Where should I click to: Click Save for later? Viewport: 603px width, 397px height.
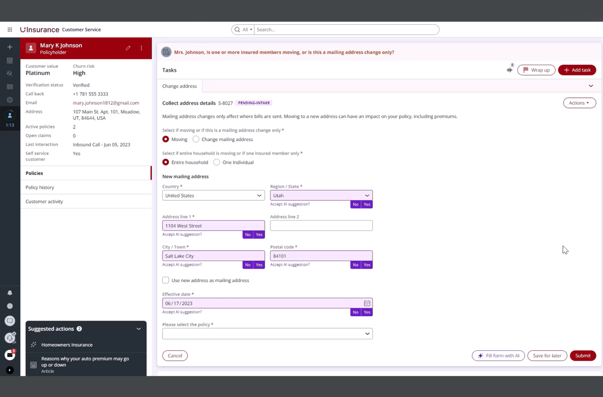547,356
